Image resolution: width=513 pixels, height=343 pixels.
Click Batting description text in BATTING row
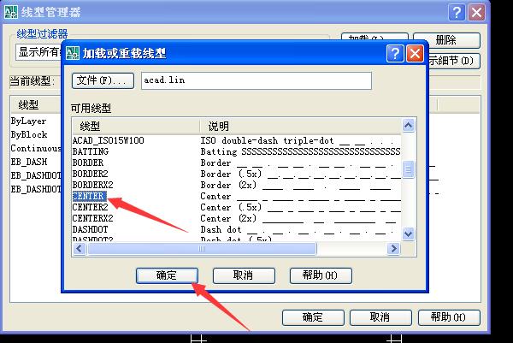click(x=300, y=151)
